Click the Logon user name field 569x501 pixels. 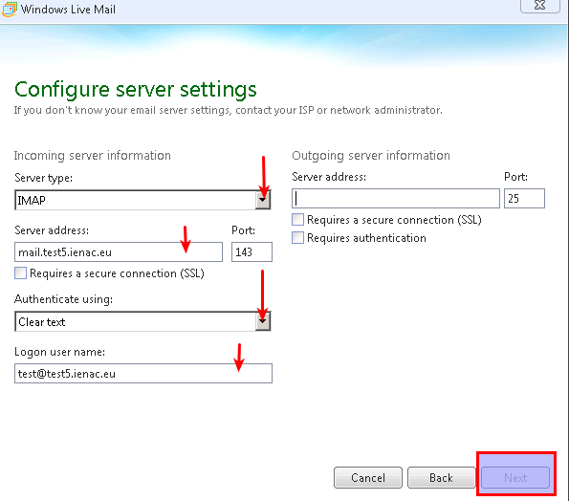pyautogui.click(x=143, y=373)
